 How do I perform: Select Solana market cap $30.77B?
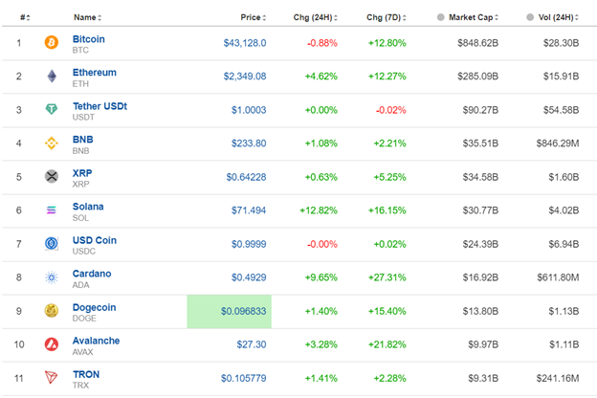480,210
